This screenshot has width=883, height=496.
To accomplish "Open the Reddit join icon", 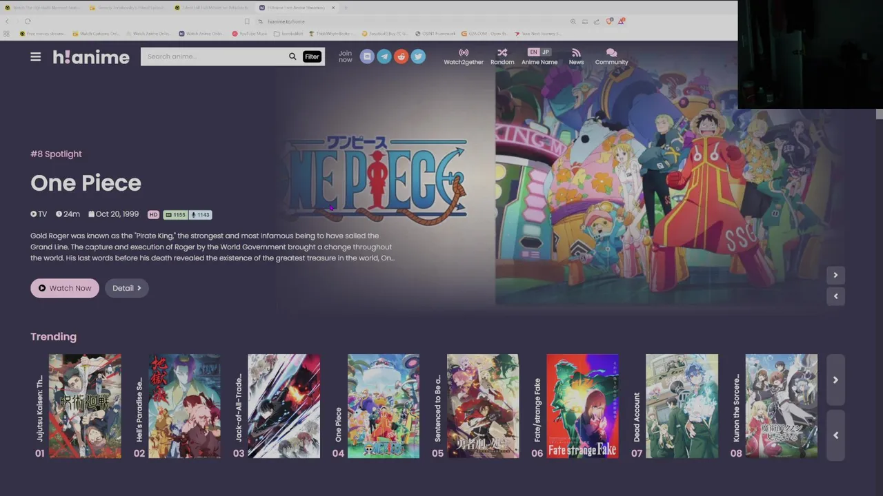I will [401, 56].
